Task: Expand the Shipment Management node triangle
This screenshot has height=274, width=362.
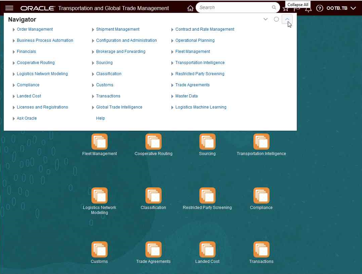Action: pyautogui.click(x=93, y=30)
